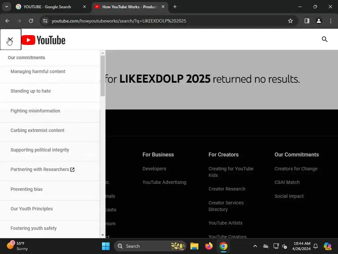This screenshot has width=338, height=254.
Task: Open Creating for YouTube Kids link
Action: tap(231, 172)
